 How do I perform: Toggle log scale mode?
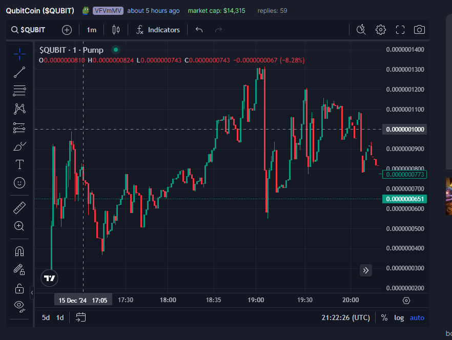pos(399,317)
